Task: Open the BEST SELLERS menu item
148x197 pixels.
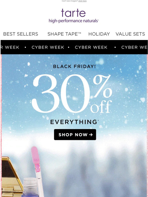Action: [20, 34]
